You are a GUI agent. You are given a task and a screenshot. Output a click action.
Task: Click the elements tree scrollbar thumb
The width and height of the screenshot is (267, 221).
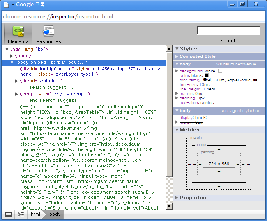[x=169, y=115]
